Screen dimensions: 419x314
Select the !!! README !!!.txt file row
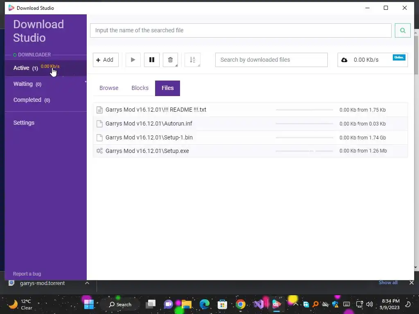pyautogui.click(x=250, y=110)
